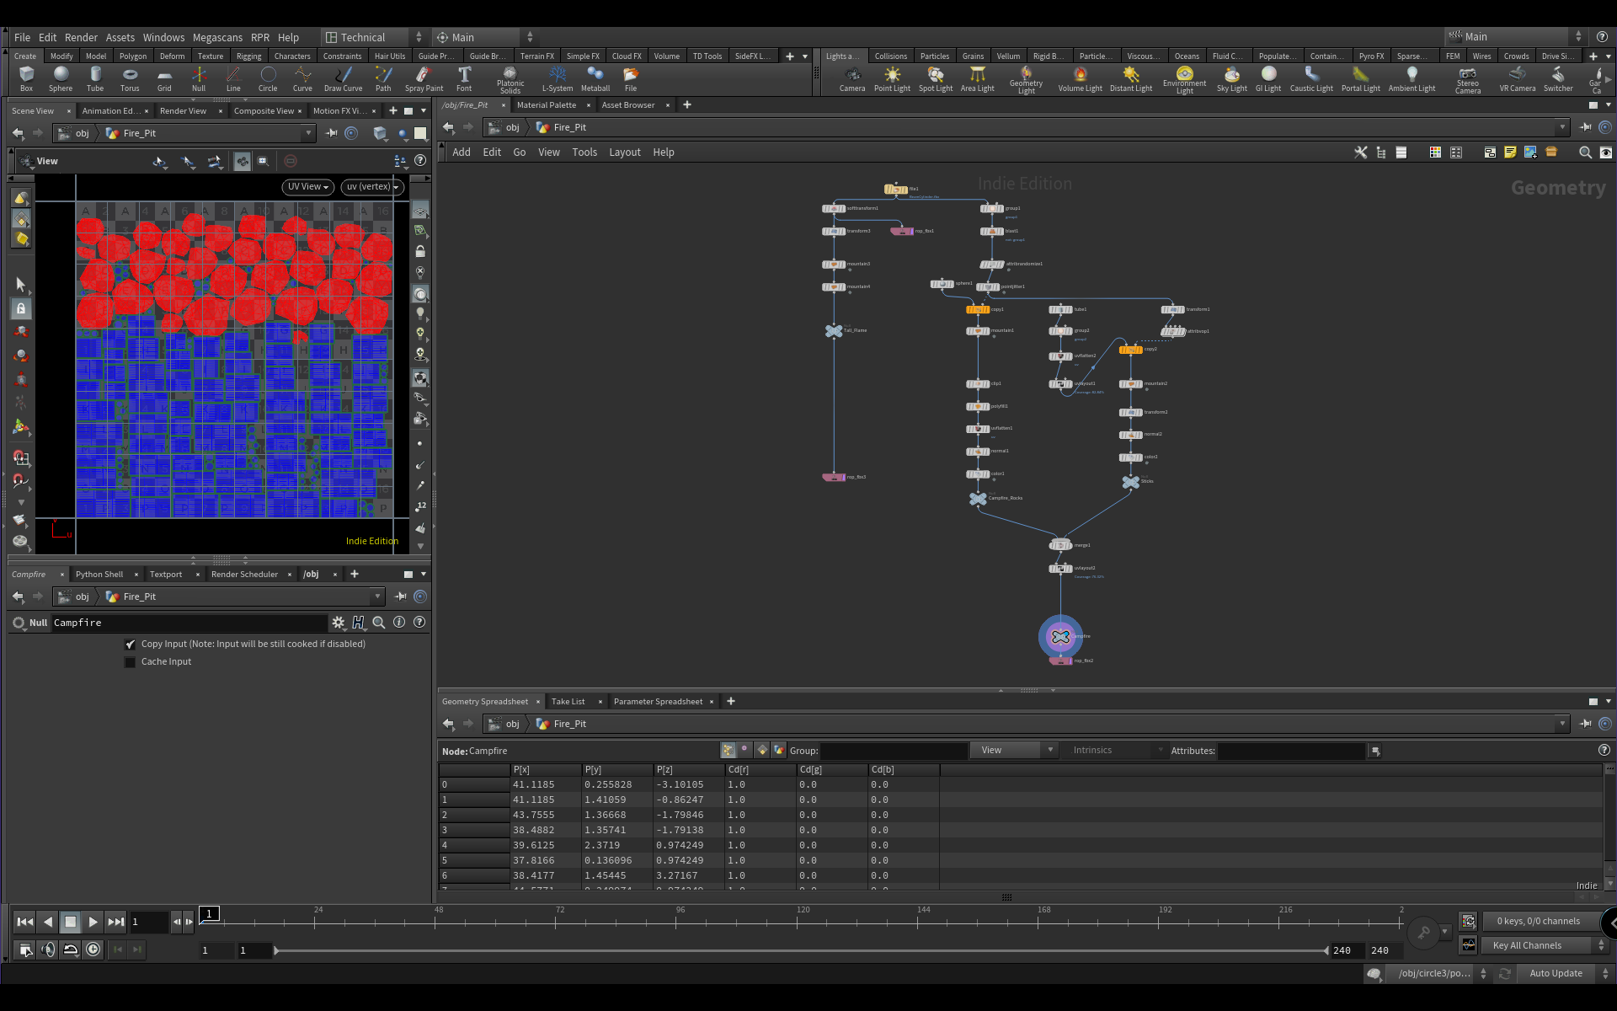The width and height of the screenshot is (1617, 1011).
Task: Expand the uv (vertex) attribute dropdown
Action: coord(372,187)
